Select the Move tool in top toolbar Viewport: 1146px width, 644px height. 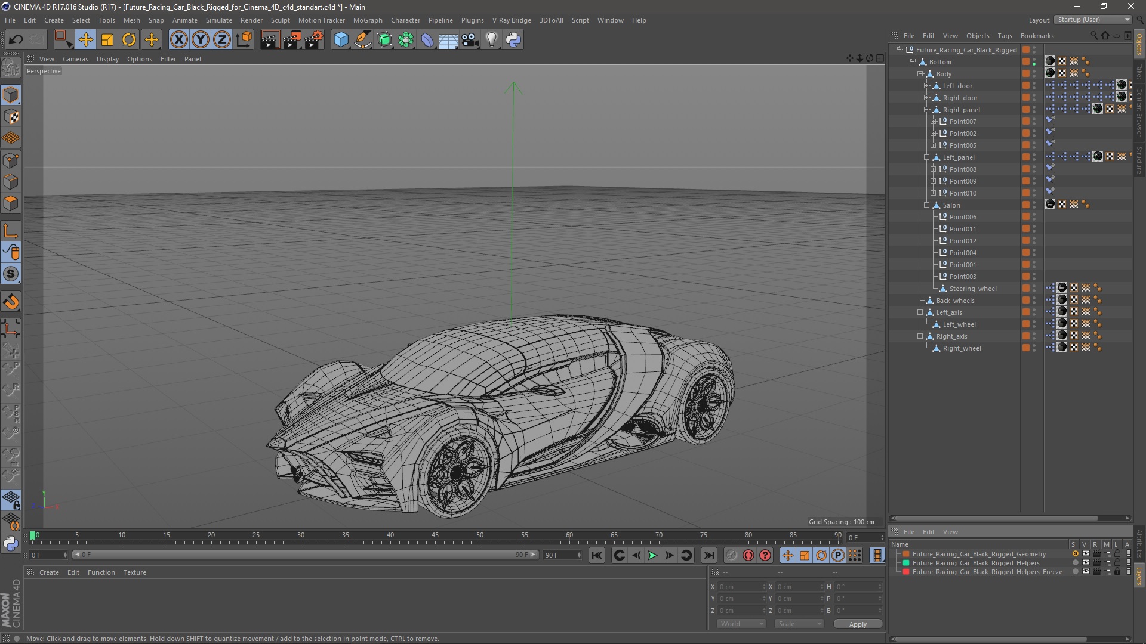pos(85,40)
